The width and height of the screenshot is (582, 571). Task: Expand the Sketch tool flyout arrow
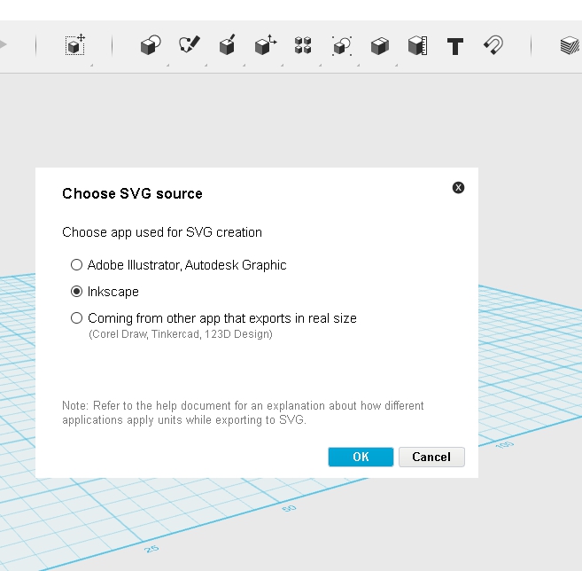[206, 65]
